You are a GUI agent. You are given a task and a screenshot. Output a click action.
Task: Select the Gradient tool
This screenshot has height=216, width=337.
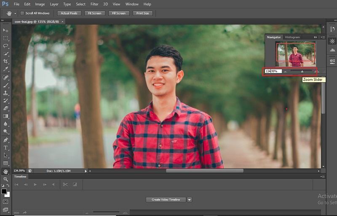pyautogui.click(x=5, y=116)
